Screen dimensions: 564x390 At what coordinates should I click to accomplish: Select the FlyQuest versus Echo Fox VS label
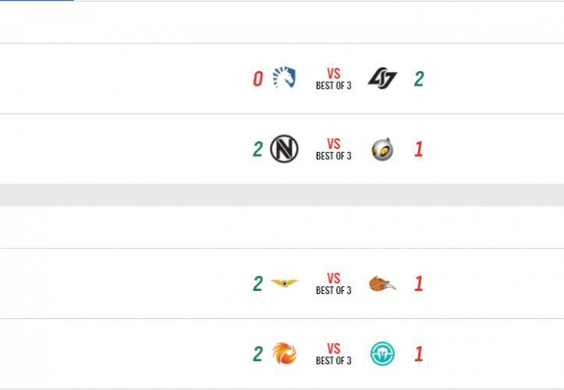pos(334,278)
